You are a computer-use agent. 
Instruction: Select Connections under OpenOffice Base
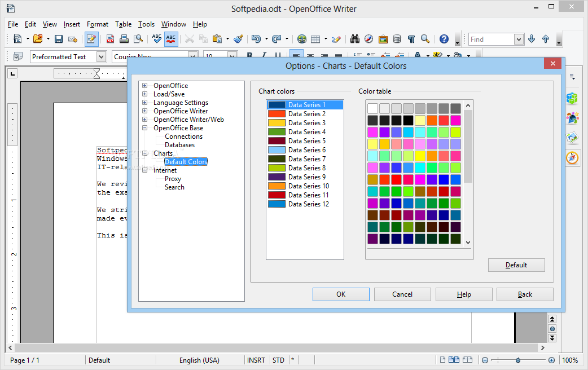183,136
